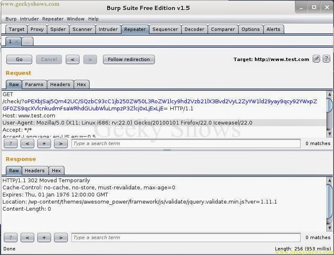This screenshot has height=255, width=334.
Task: Switch to the Alerts tab
Action: (273, 29)
